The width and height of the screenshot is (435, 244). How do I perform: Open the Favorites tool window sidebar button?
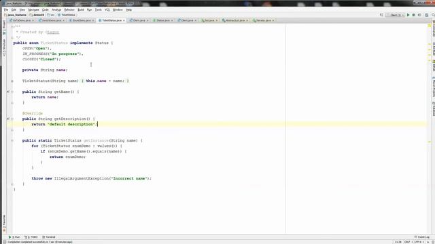[4, 223]
